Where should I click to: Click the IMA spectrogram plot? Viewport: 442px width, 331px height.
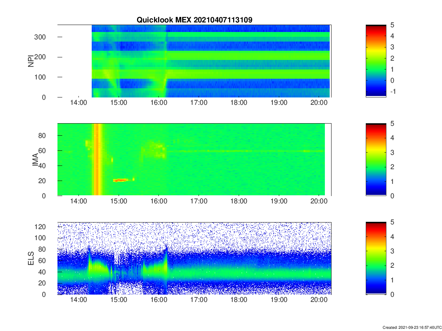click(194, 160)
